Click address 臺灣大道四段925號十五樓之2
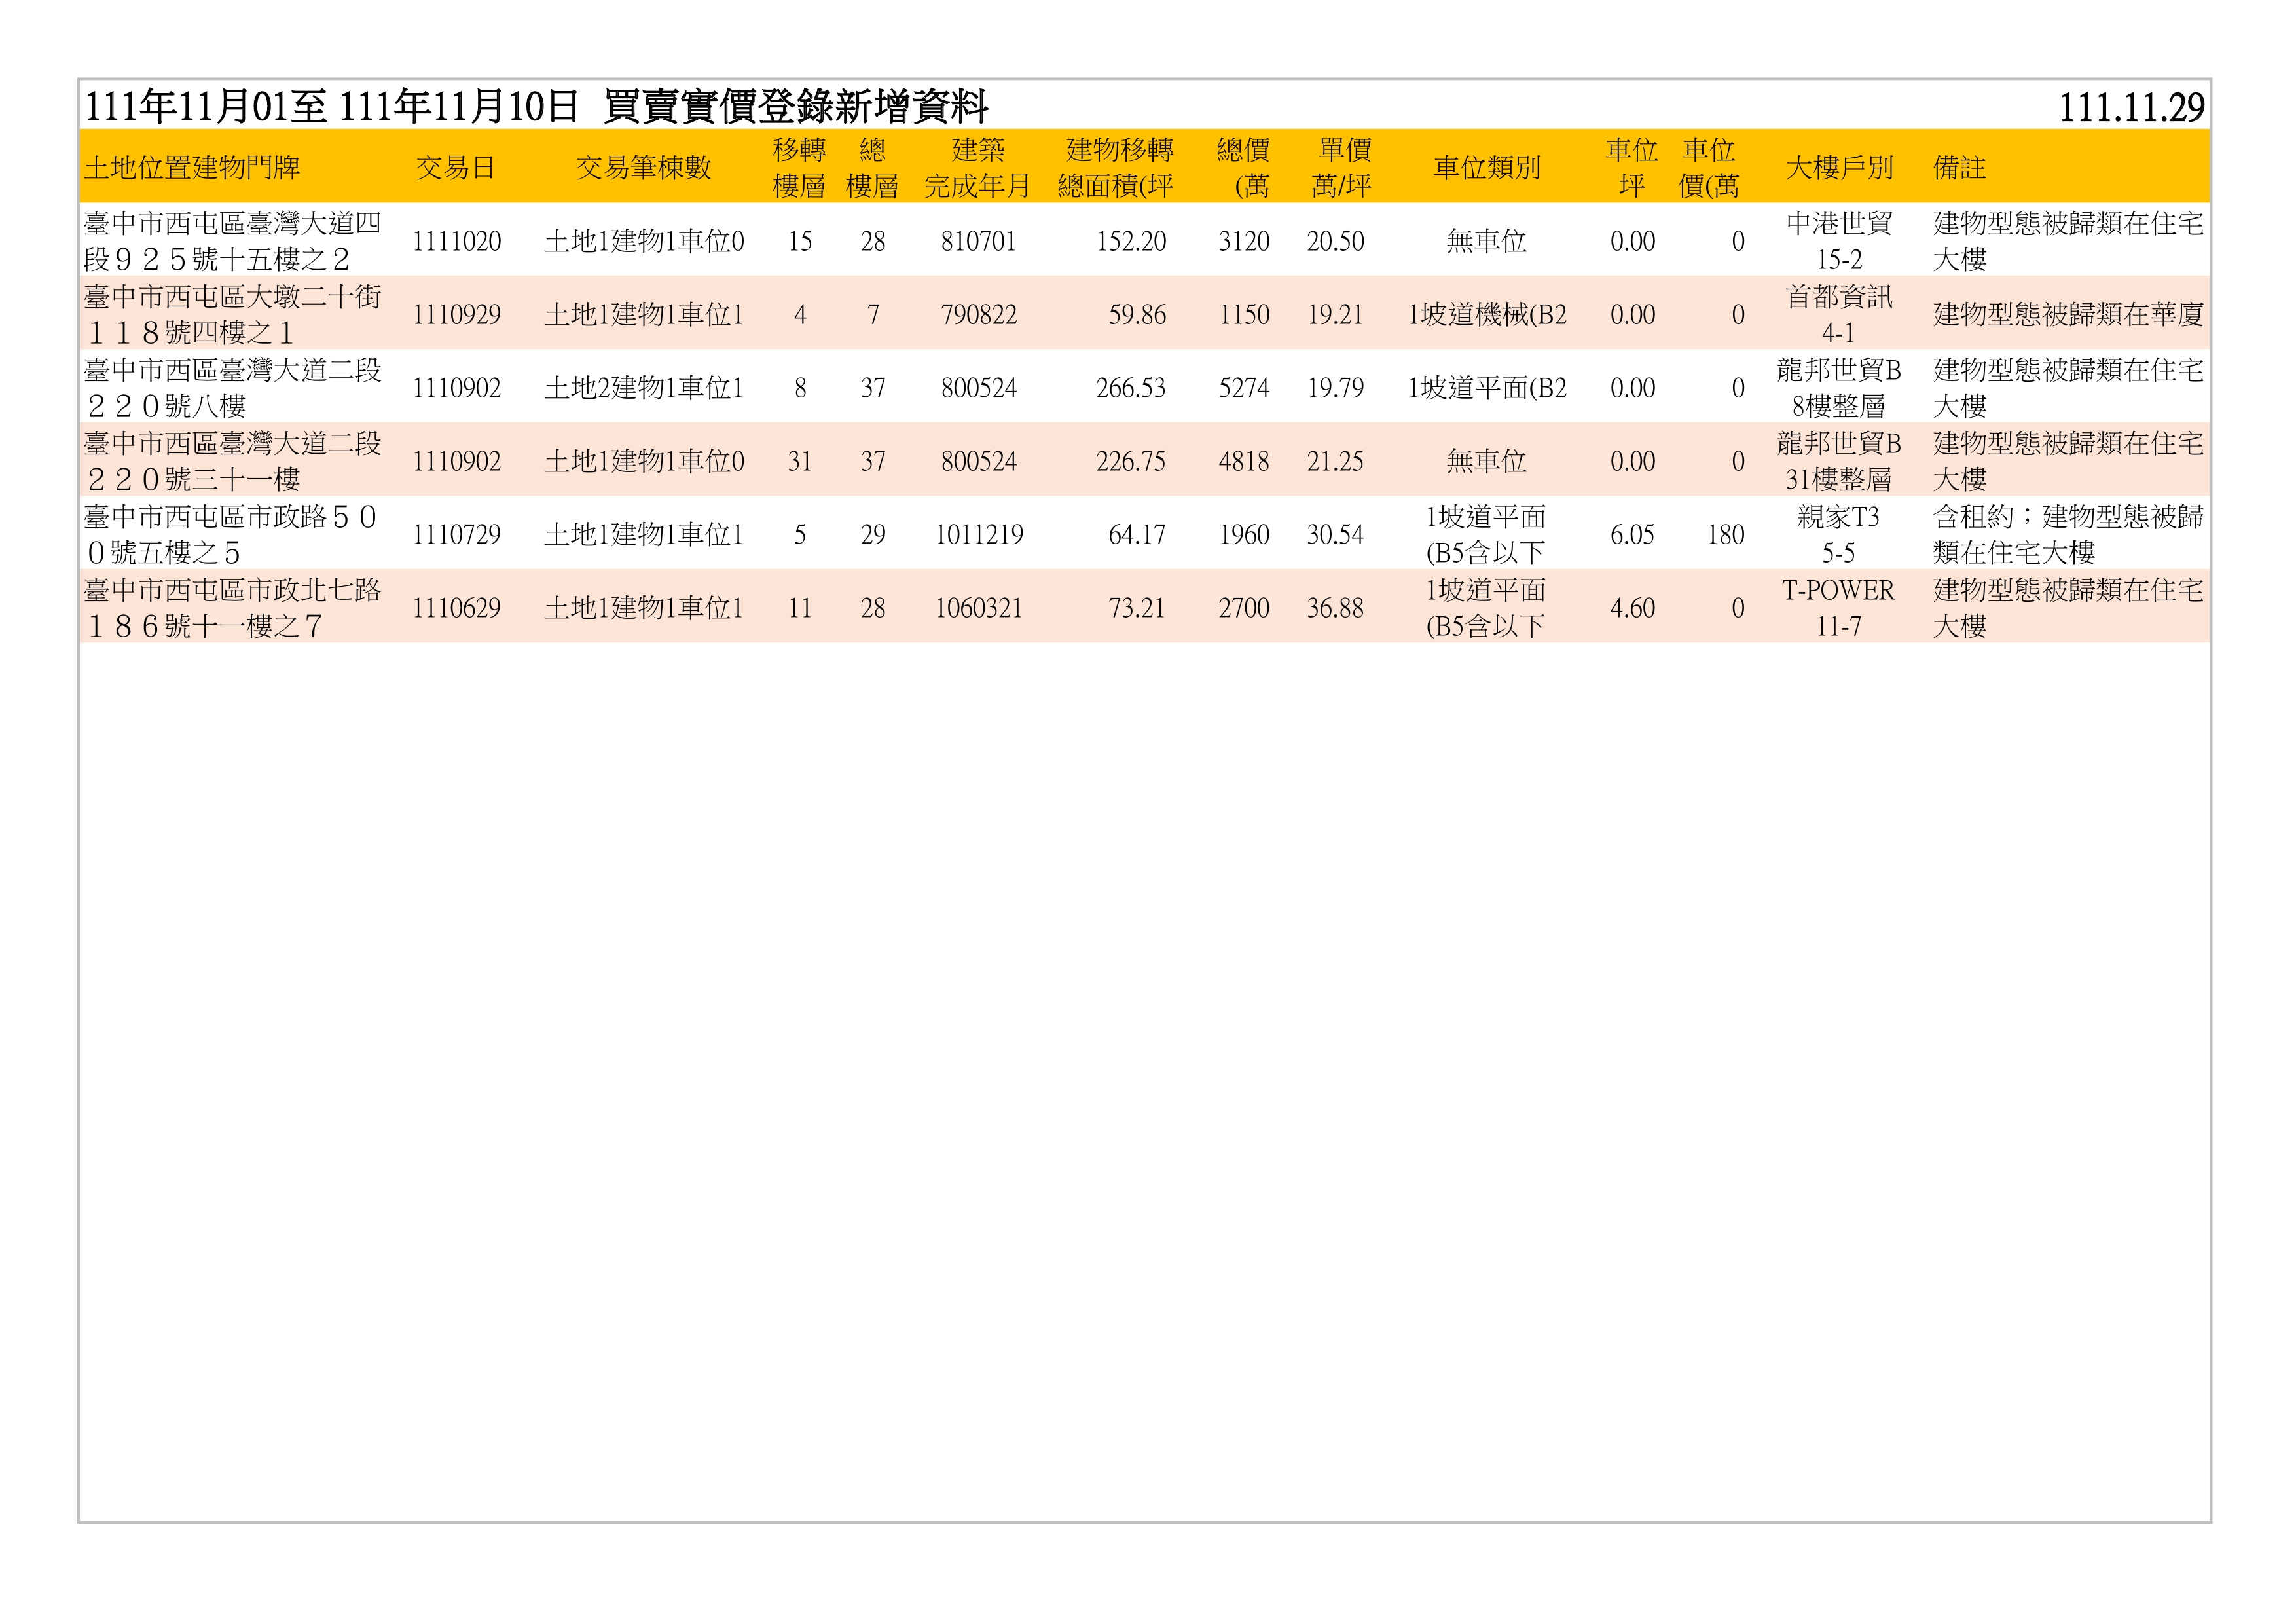This screenshot has width=2296, height=1624. tap(232, 241)
